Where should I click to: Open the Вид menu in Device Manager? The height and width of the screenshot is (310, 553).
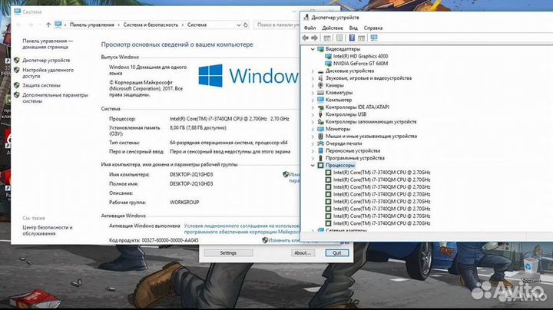click(353, 28)
